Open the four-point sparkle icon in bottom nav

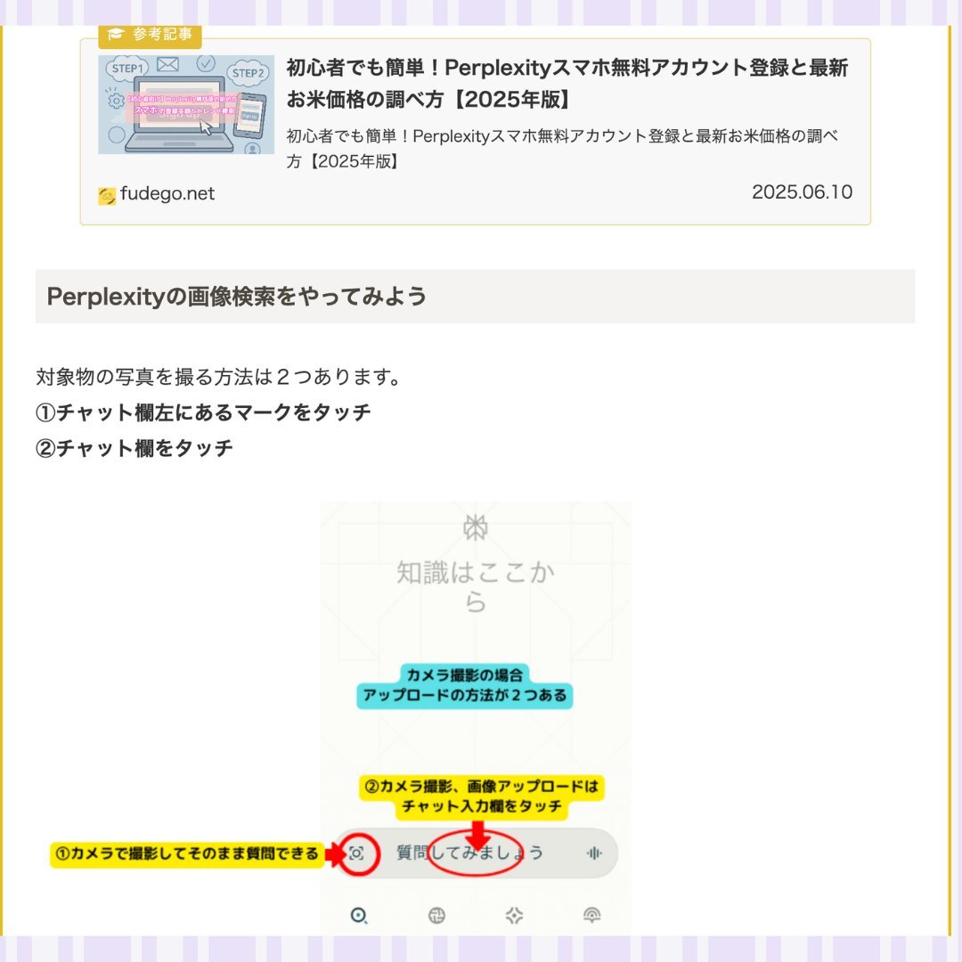[x=514, y=916]
